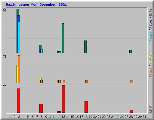
Task: Click day label '16' on the x-axis
Action: [x=77, y=117]
